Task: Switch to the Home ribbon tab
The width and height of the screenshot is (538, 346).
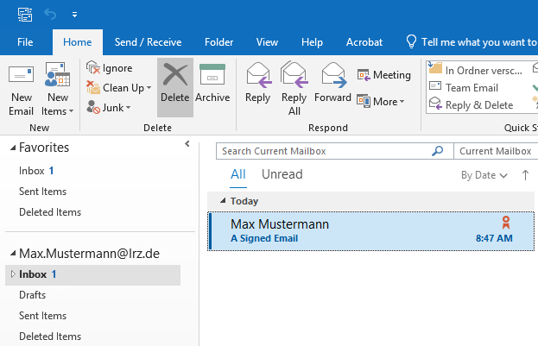Action: click(78, 42)
